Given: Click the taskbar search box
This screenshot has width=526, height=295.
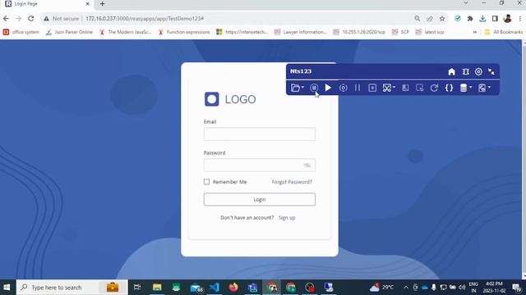Looking at the screenshot, I should [72, 288].
